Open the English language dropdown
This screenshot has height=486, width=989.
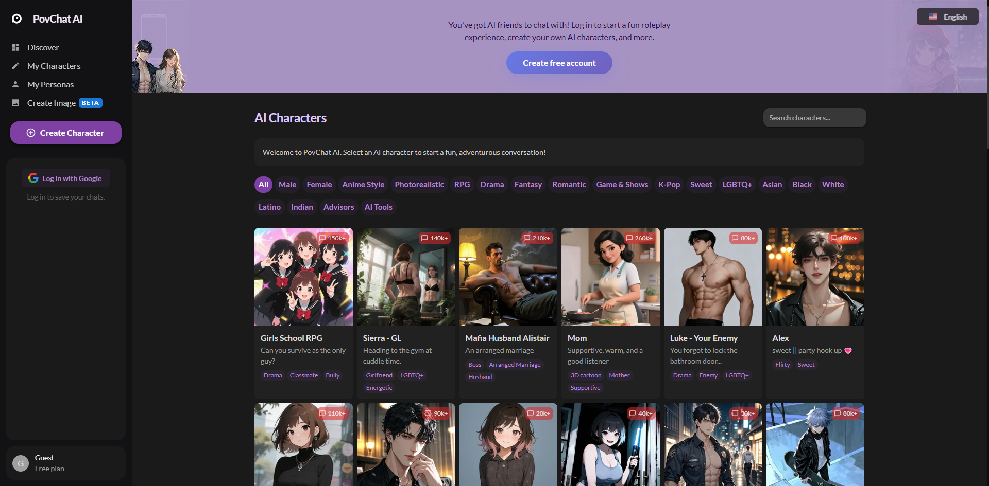point(947,17)
